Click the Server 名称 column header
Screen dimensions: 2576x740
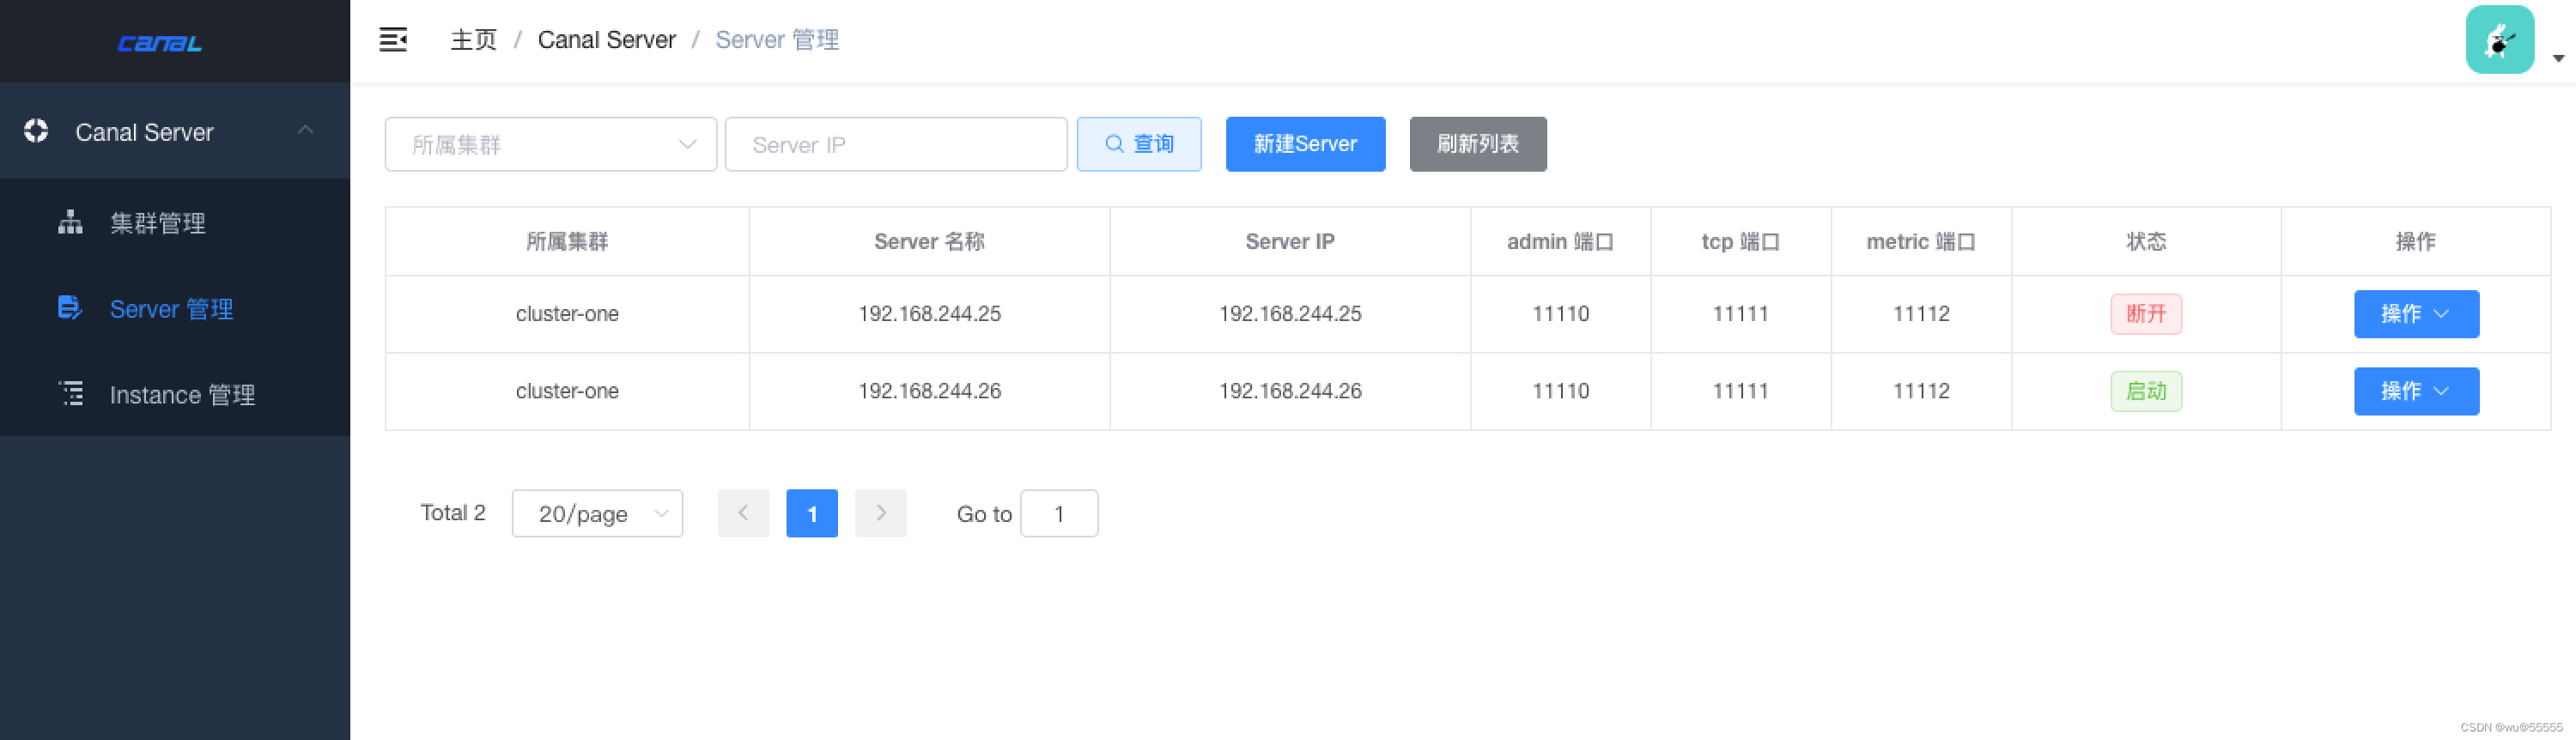coord(929,242)
